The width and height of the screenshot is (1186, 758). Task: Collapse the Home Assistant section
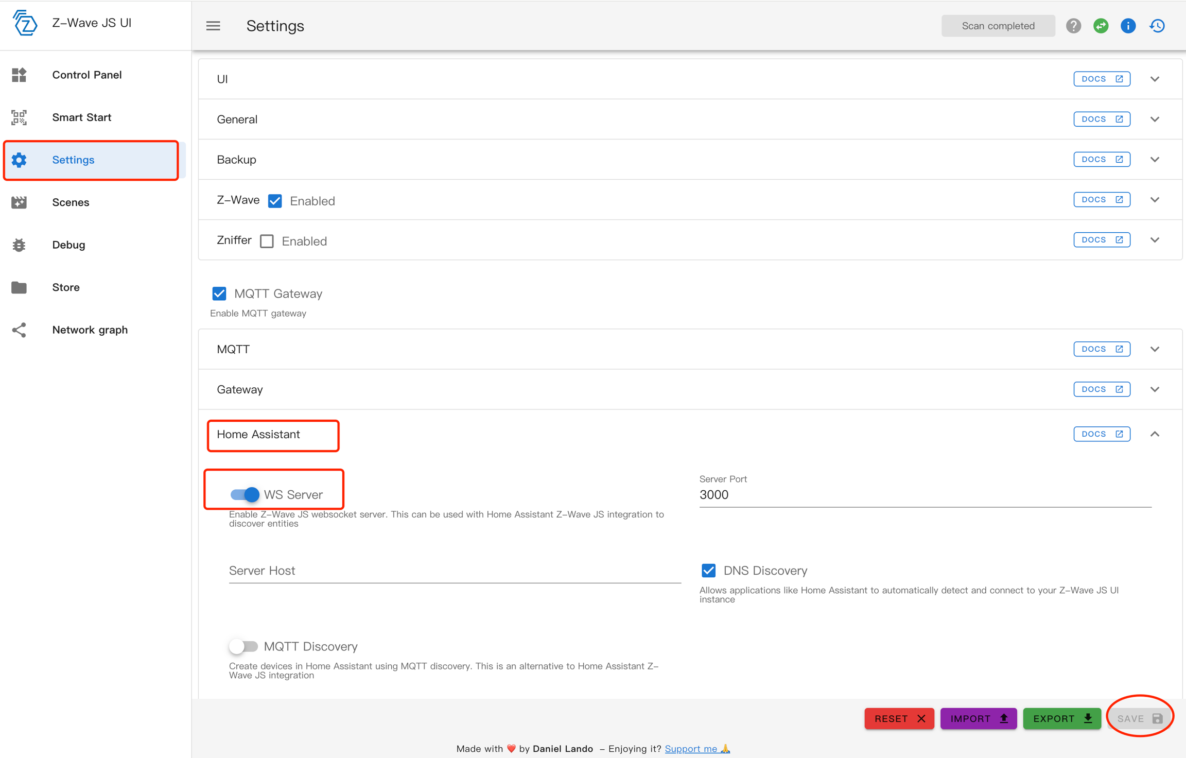click(1155, 434)
